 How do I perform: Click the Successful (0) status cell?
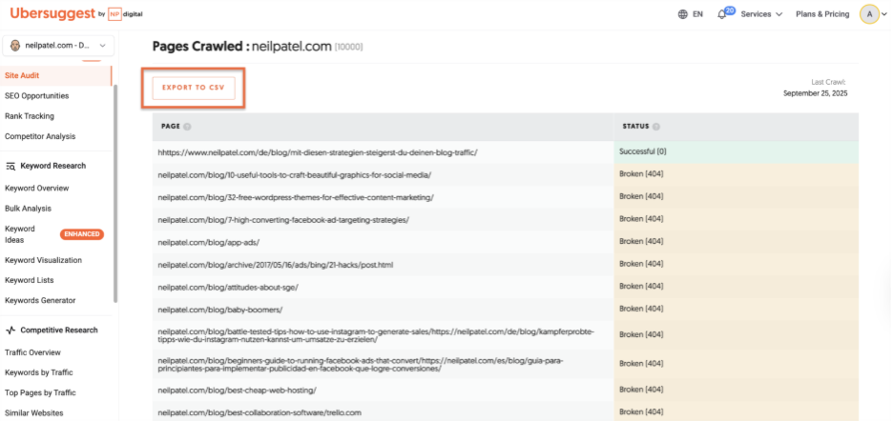[x=736, y=152]
